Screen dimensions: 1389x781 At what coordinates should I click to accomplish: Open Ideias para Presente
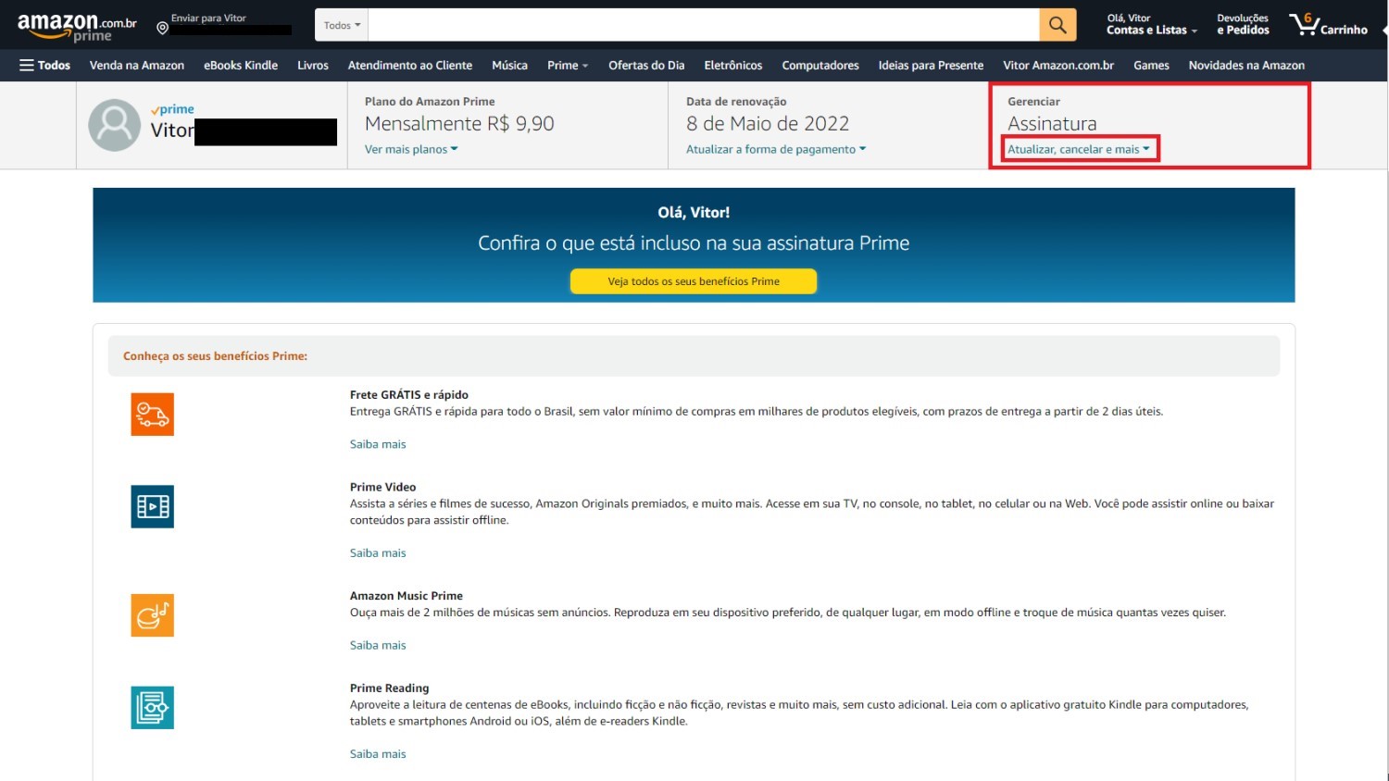(931, 65)
